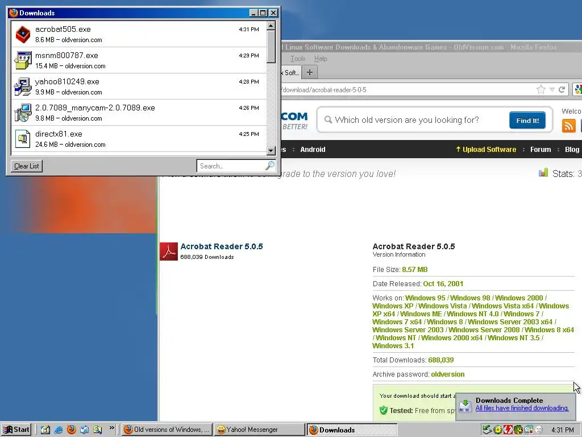Viewport: 582px width, 437px height.
Task: Select the Firefox tab ending in Soft...
Action: [292, 72]
